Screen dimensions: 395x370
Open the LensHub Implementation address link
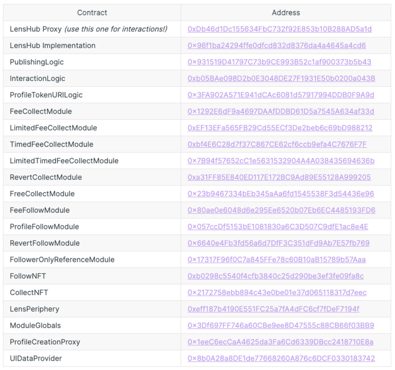click(276, 46)
